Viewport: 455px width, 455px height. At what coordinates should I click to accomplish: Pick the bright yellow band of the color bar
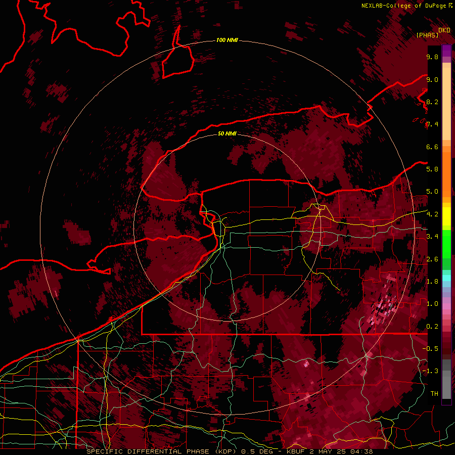446,216
